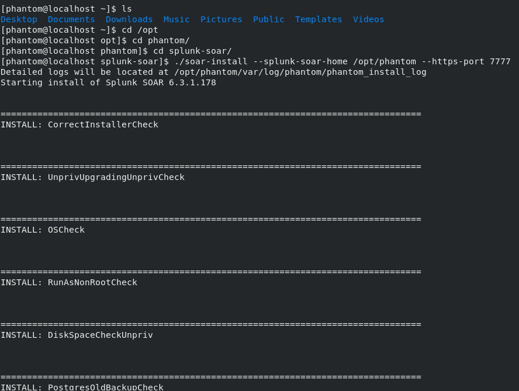
Task: Click the phantom_install_log file path
Action: click(300, 72)
